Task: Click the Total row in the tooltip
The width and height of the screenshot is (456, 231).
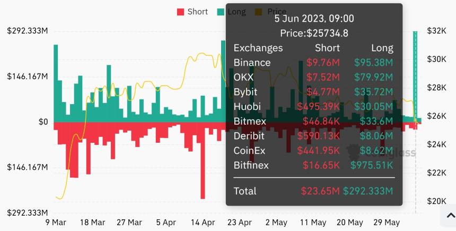Action: (x=314, y=191)
